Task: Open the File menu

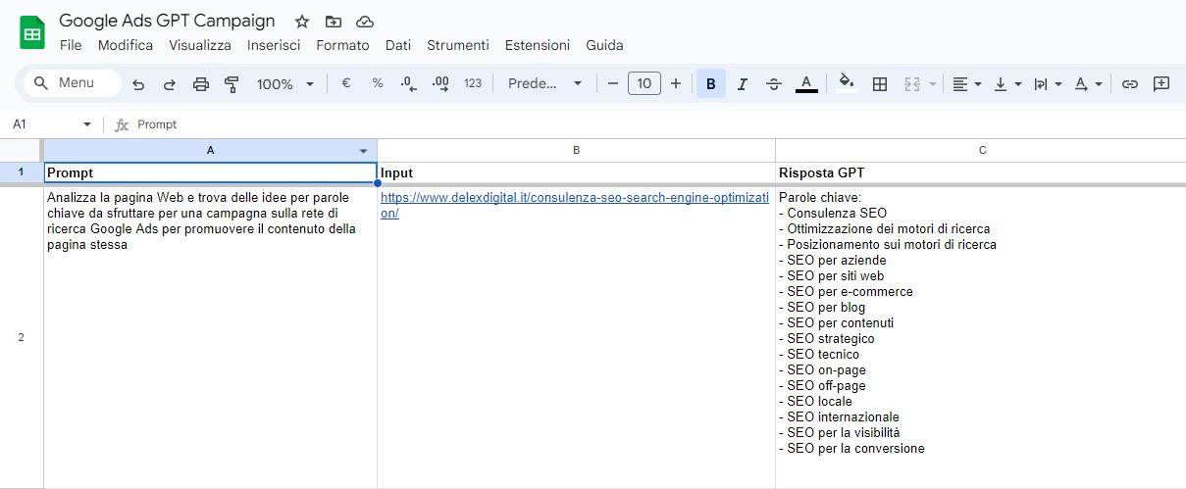Action: [x=71, y=45]
